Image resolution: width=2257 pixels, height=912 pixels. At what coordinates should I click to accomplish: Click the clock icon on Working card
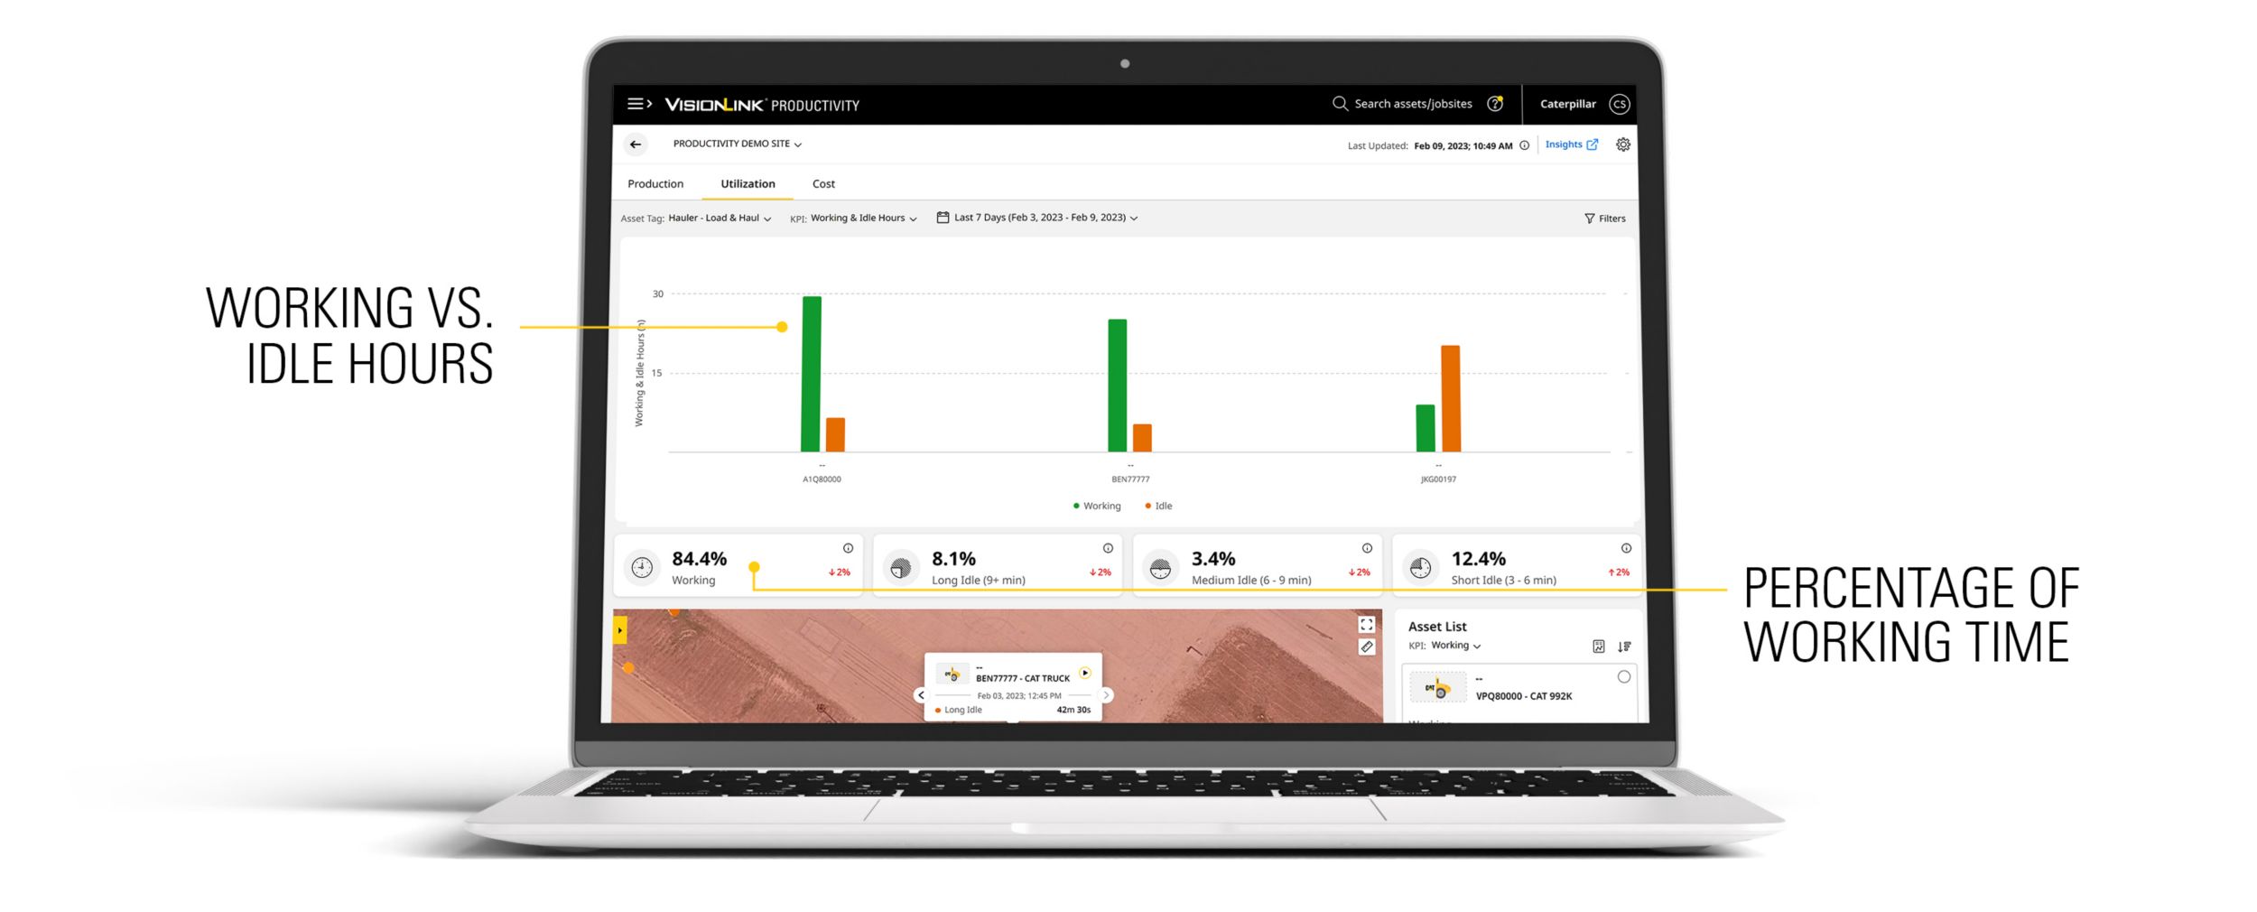[x=642, y=567]
